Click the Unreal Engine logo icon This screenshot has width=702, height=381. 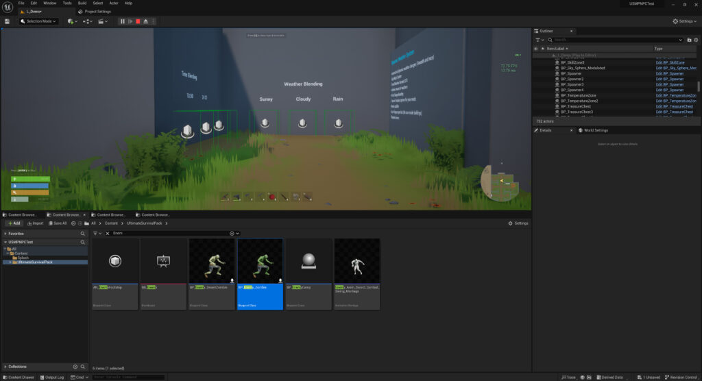click(8, 7)
